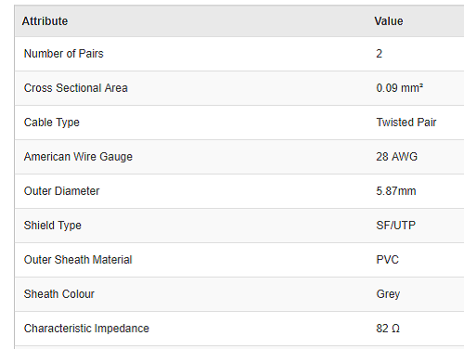Viewport: 464px width, 349px height.
Task: Select the Cable Type label
Action: click(x=52, y=123)
